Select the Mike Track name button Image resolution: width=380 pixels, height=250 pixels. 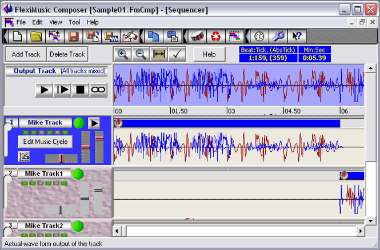tap(45, 123)
